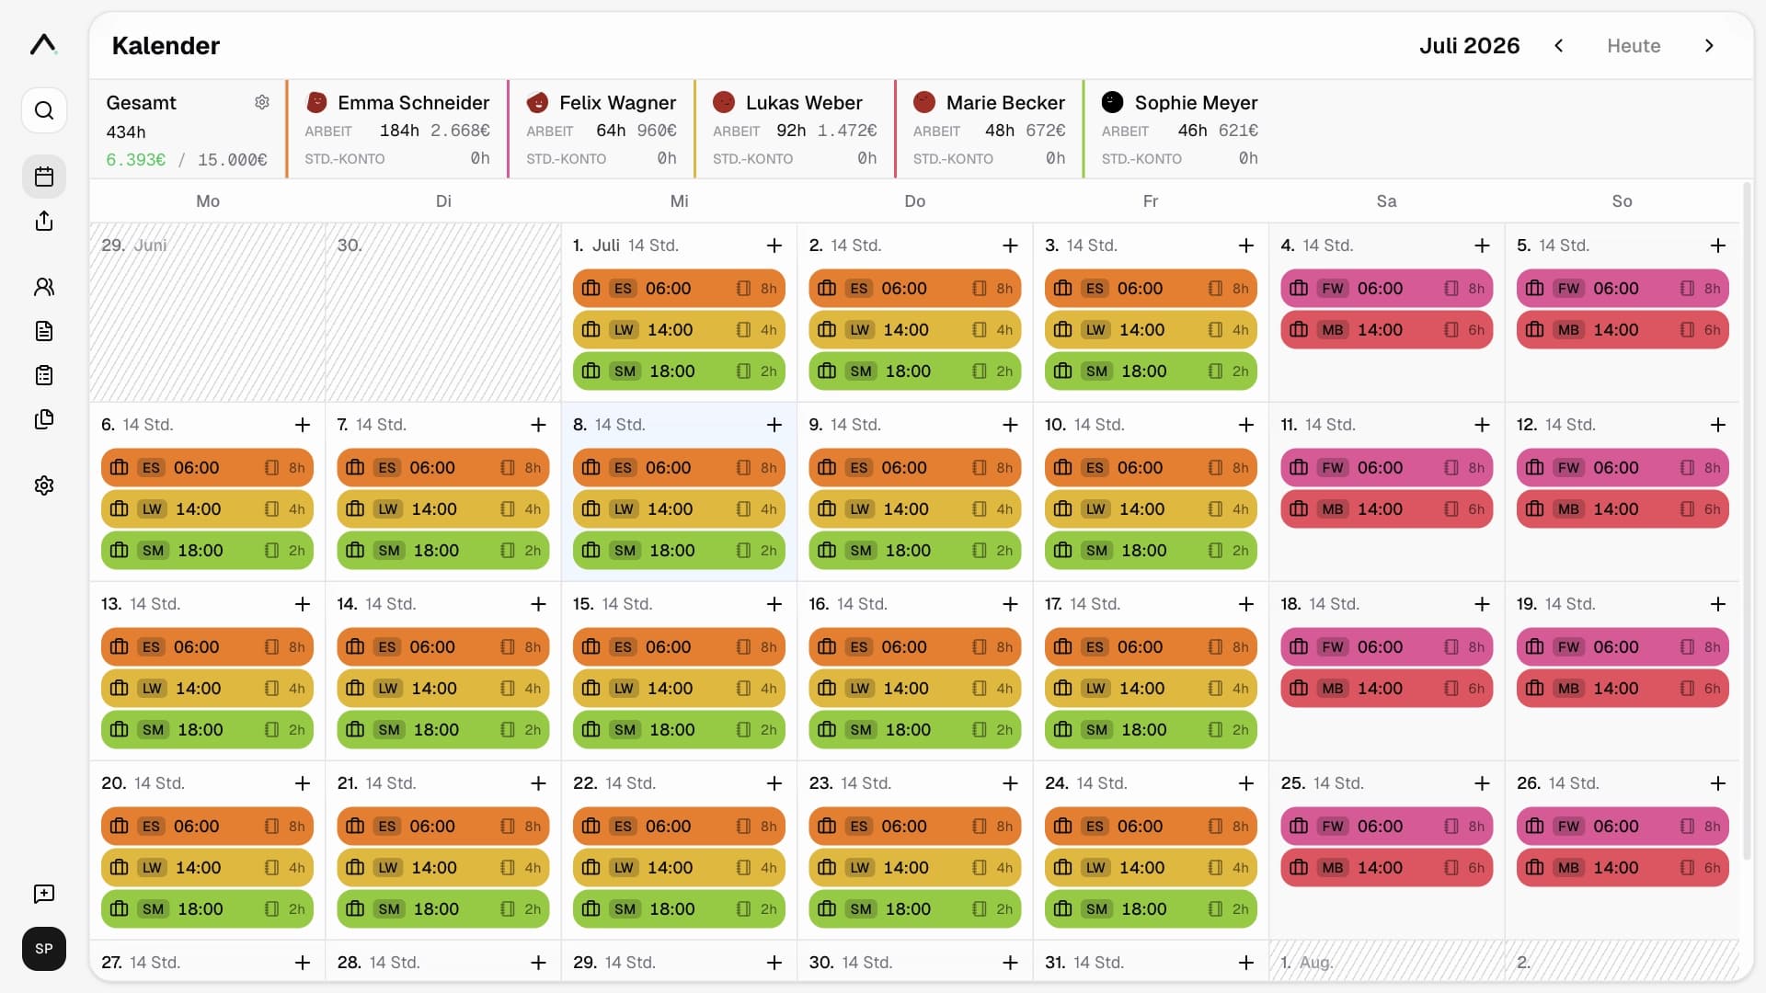Screen dimensions: 1766x993
Task: Open the search icon in sidebar
Action: point(44,110)
